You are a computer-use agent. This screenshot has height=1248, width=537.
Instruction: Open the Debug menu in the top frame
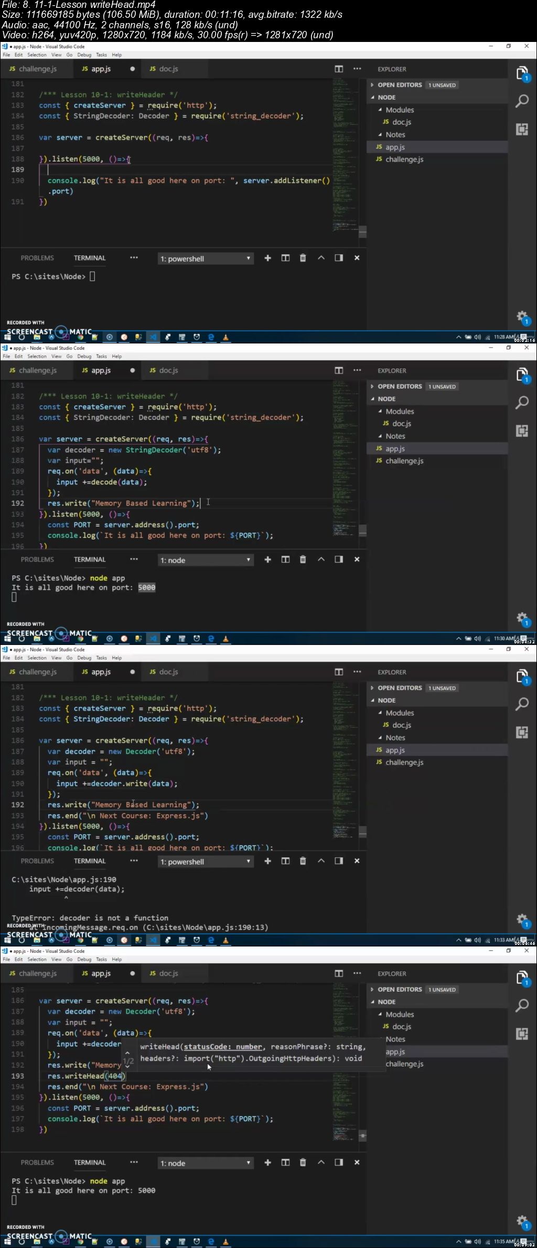coord(84,55)
